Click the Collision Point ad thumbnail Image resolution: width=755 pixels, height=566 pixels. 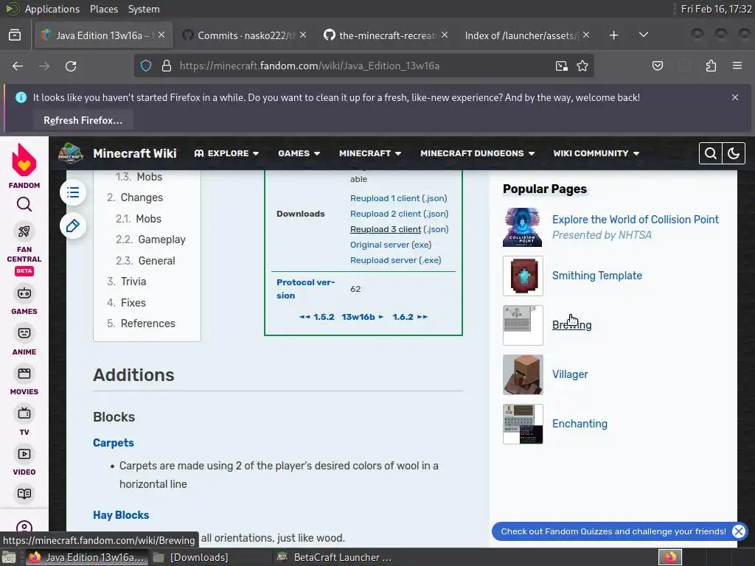click(x=523, y=227)
